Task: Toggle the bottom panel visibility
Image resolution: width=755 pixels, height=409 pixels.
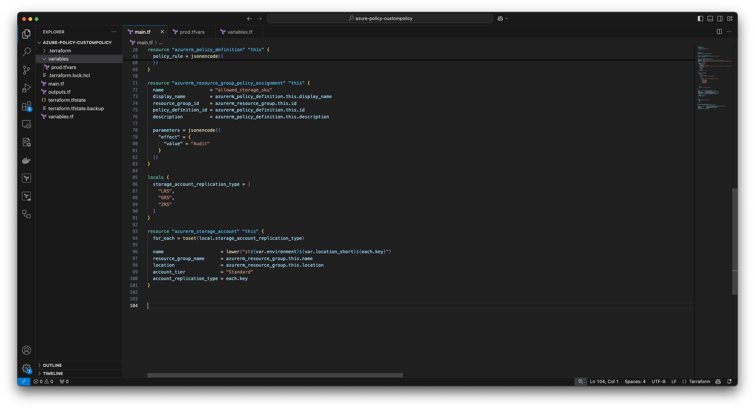Action: [710, 18]
